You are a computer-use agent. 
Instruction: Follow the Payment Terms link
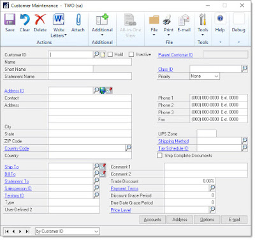124,188
